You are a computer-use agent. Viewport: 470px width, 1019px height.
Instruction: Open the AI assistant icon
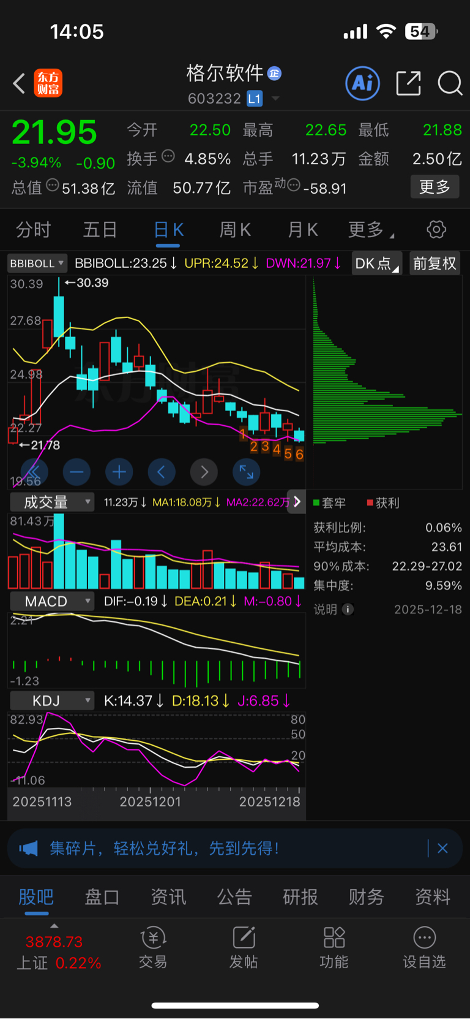[x=363, y=83]
